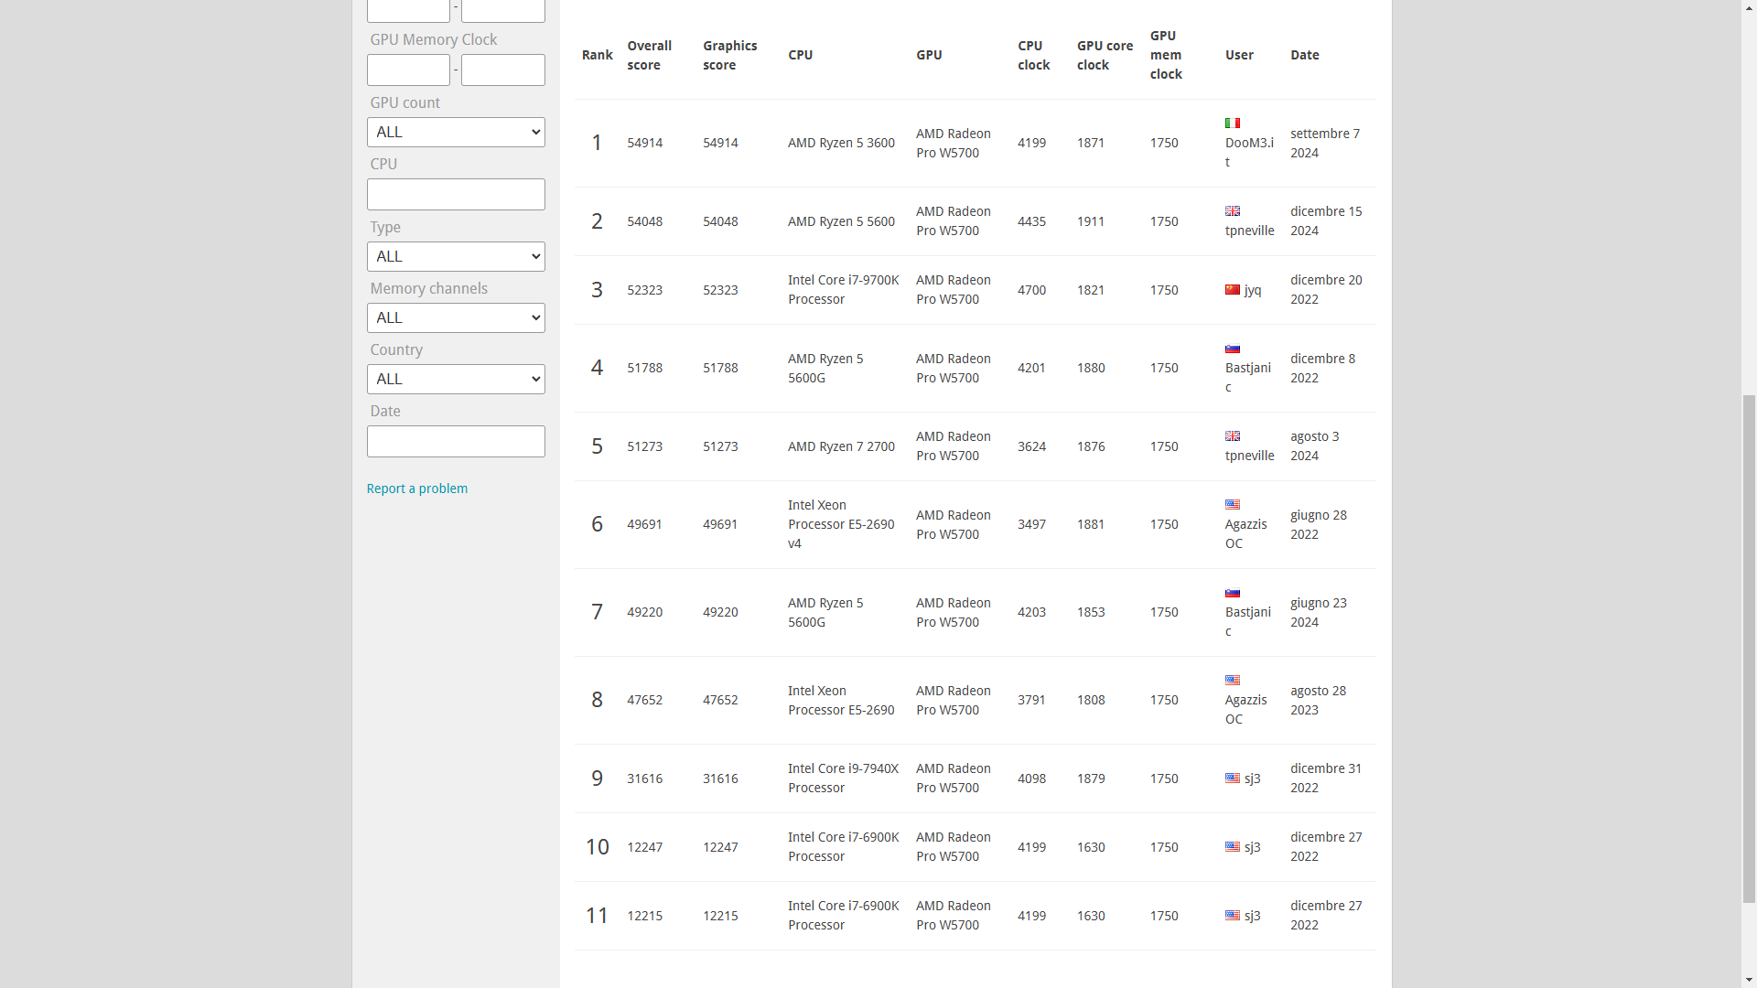Screen dimensions: 1757x988
Task: Open the Memory channels dropdown
Action: tap(456, 317)
